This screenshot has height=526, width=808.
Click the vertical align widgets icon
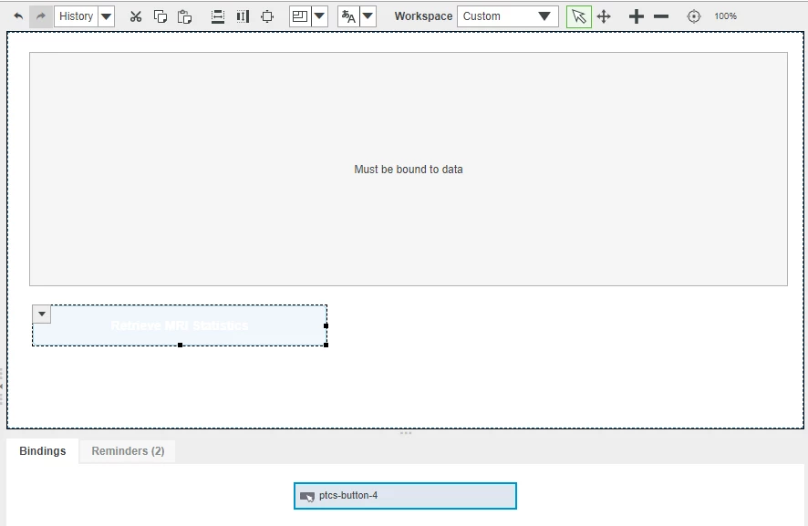click(x=243, y=16)
